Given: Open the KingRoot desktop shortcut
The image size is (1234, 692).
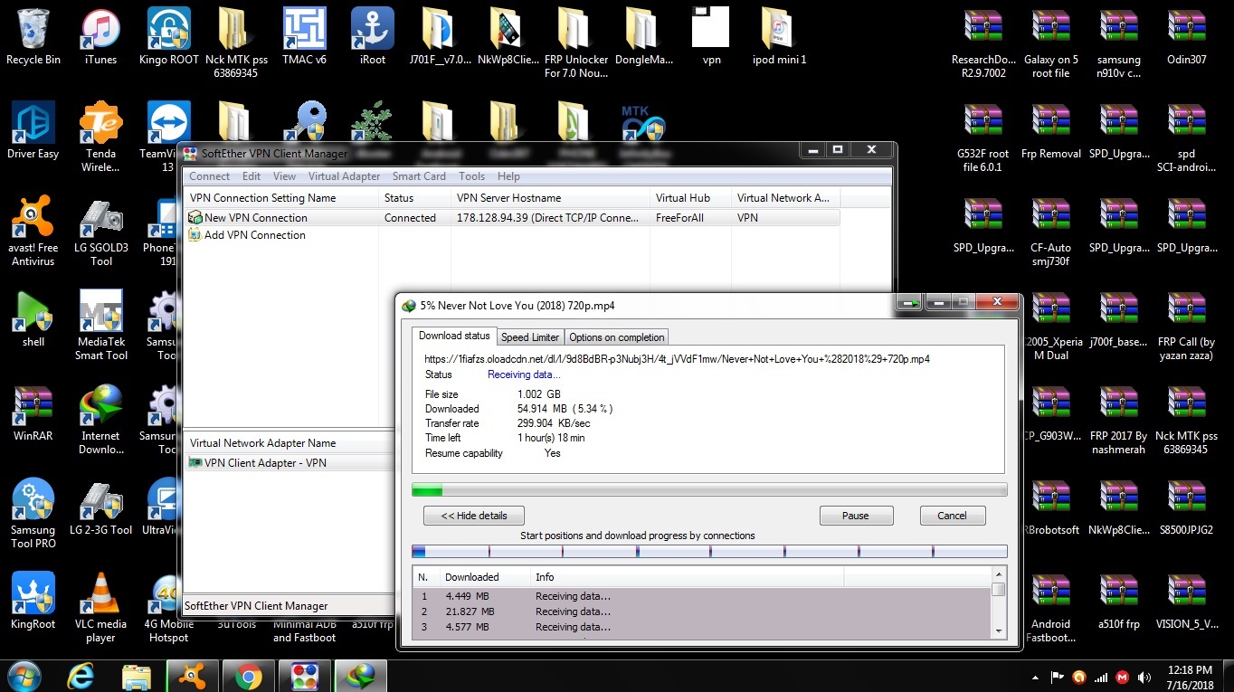Looking at the screenshot, I should tap(33, 601).
